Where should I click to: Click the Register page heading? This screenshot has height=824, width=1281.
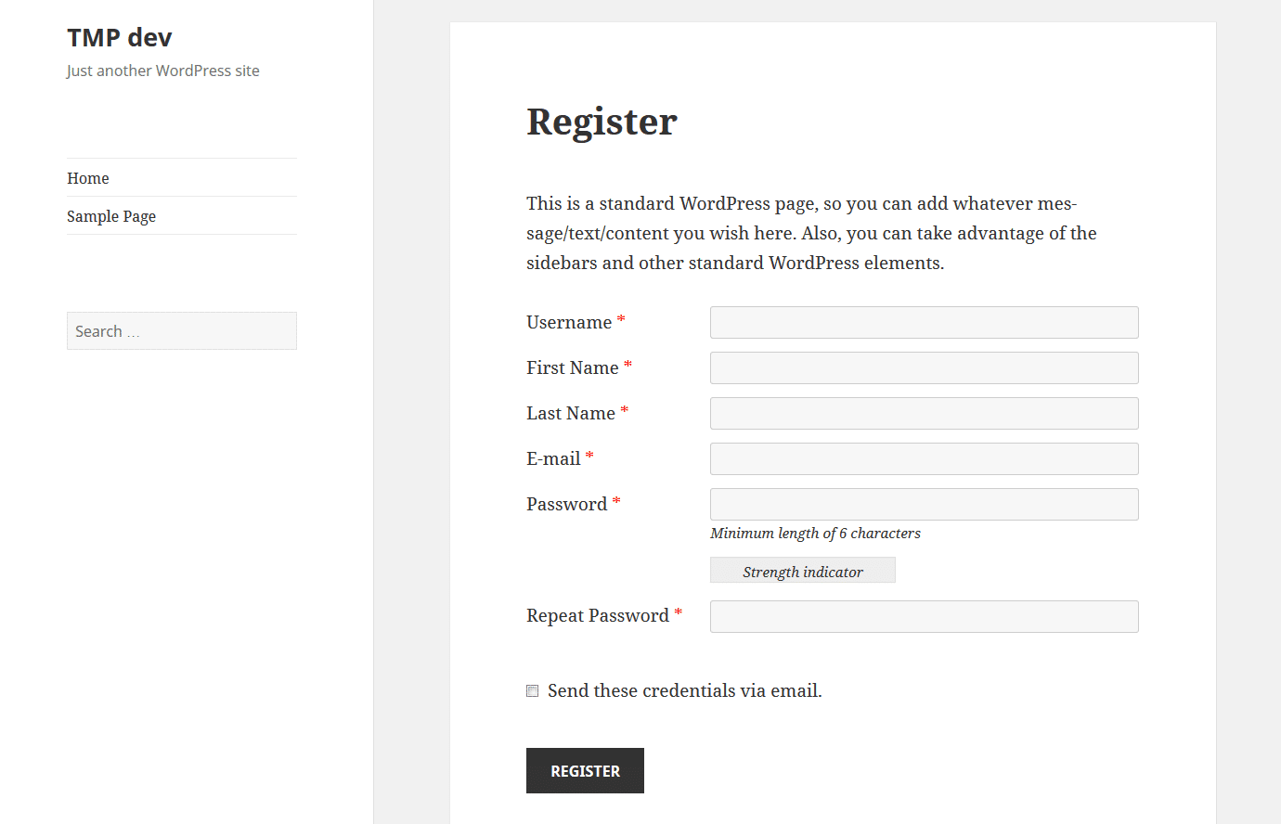(x=602, y=121)
